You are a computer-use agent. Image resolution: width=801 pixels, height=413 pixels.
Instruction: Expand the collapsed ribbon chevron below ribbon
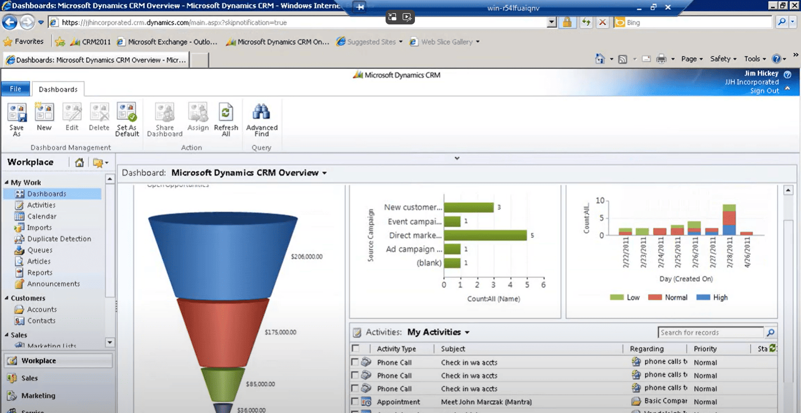point(457,158)
